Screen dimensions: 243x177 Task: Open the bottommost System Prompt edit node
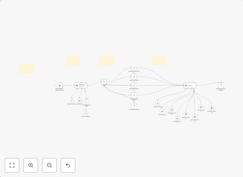pyautogui.click(x=134, y=95)
